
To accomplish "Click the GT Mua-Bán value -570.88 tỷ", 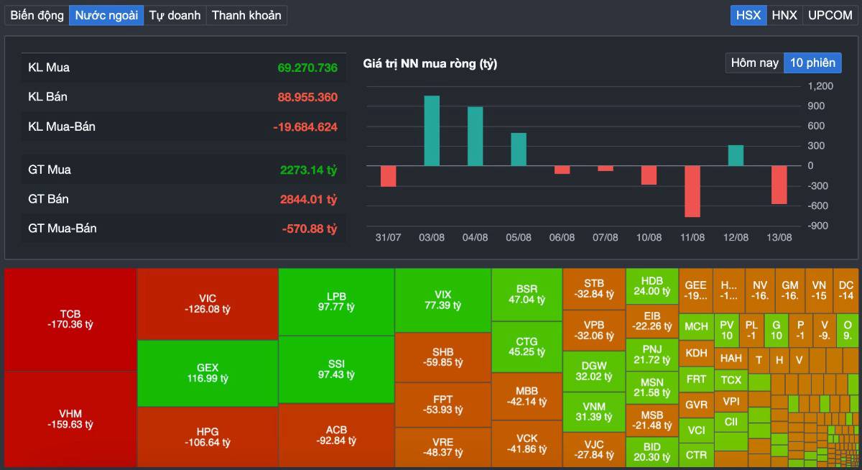I will point(310,229).
